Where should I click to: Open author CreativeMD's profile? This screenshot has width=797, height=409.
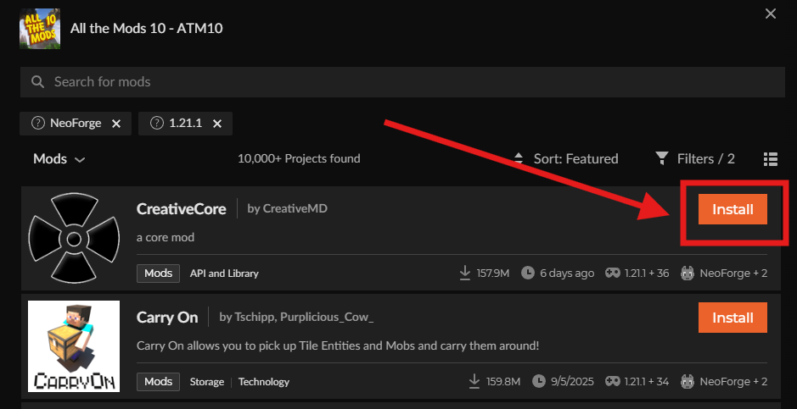pyautogui.click(x=295, y=208)
